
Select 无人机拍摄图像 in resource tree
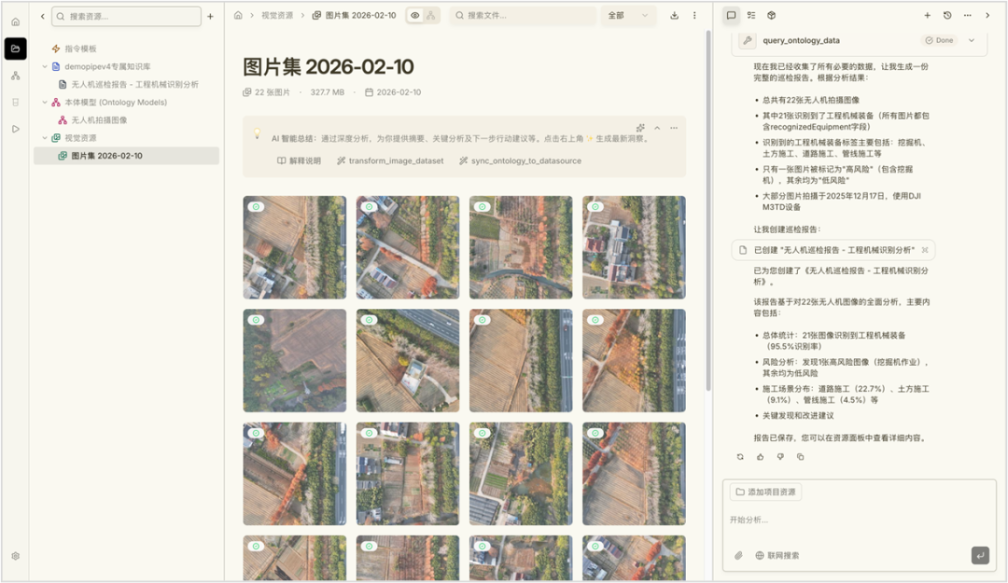click(99, 120)
